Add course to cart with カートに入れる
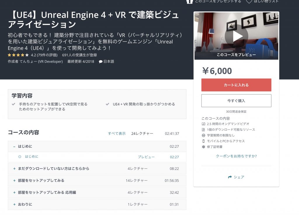 [236, 85]
